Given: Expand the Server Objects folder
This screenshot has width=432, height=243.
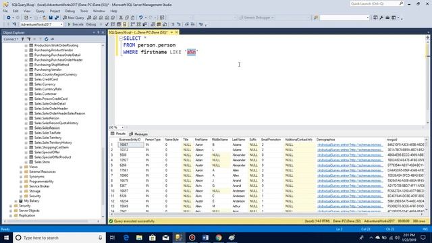Looking at the screenshot, I should click(11, 211).
